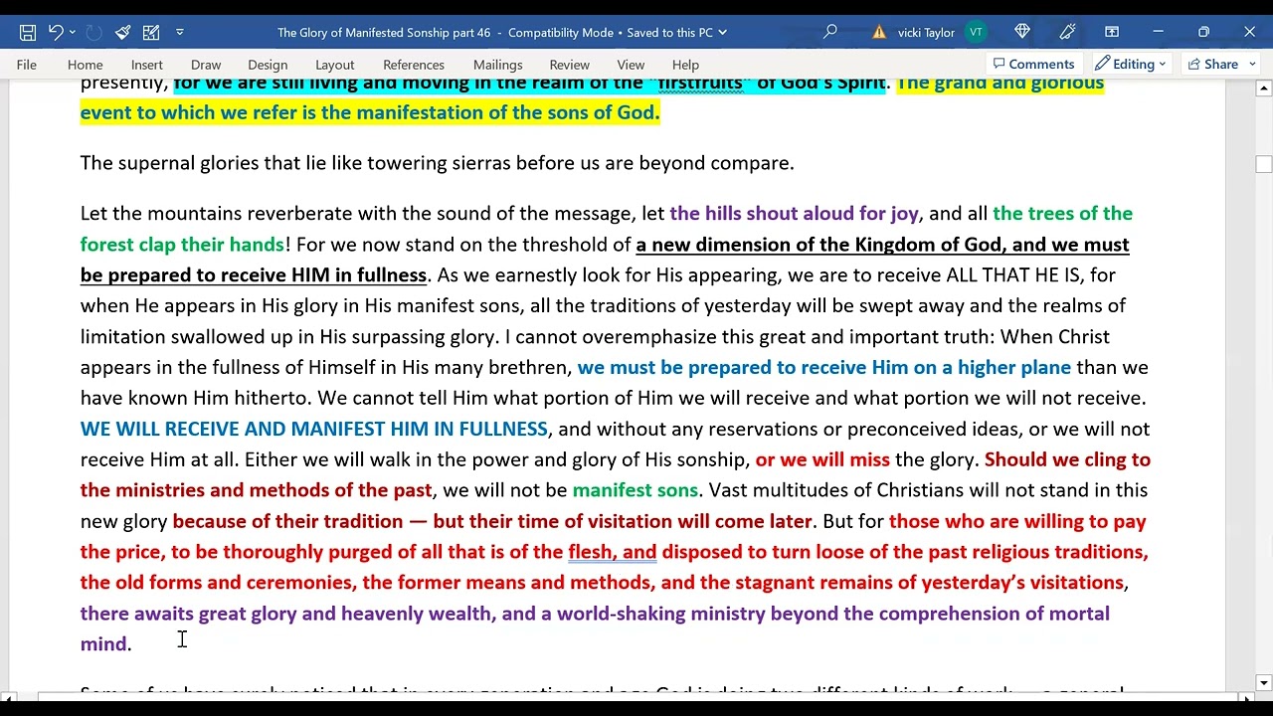Open the Draw tab
The height and width of the screenshot is (716, 1273).
coord(206,65)
